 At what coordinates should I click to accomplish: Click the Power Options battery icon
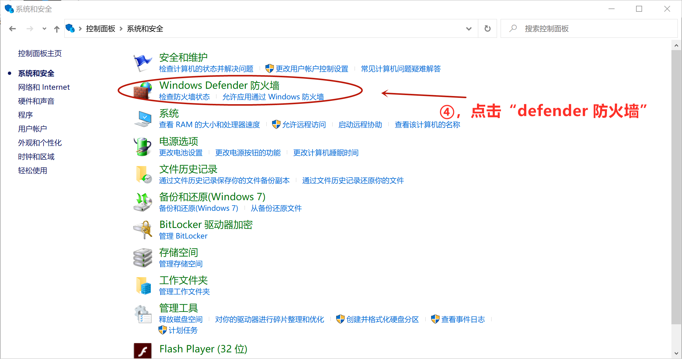click(143, 147)
